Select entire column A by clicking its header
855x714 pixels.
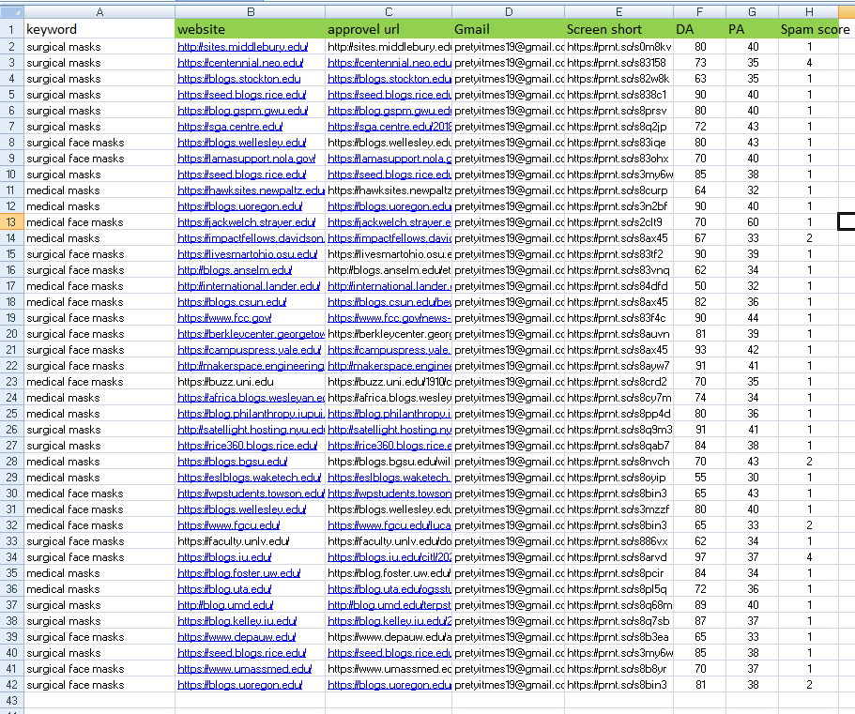[x=99, y=10]
